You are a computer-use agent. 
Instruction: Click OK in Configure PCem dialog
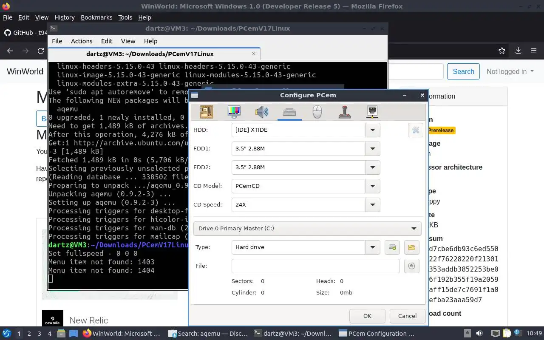point(367,316)
